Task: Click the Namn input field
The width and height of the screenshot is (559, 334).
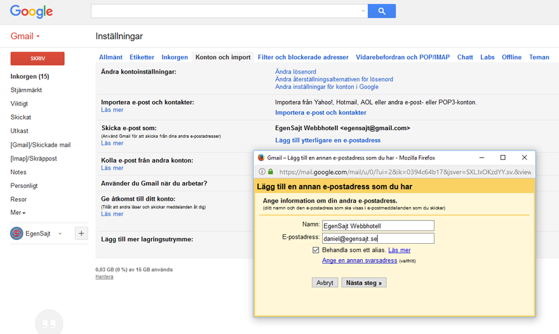Action: [378, 225]
